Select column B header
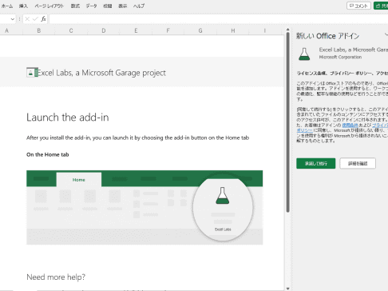The image size is (388, 291). click(x=39, y=30)
